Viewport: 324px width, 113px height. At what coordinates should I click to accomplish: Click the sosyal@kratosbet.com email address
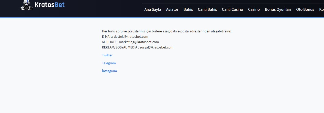click(157, 47)
